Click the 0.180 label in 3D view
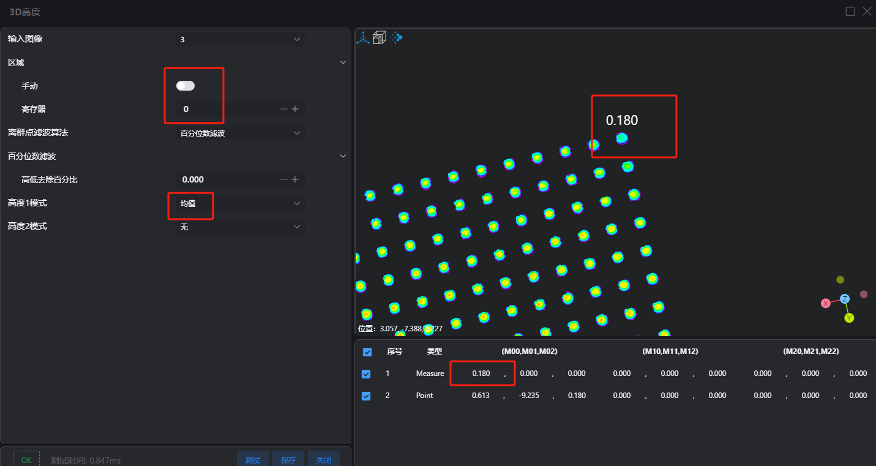 [622, 121]
